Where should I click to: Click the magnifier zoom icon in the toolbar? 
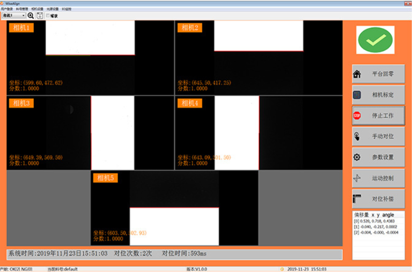(x=31, y=15)
